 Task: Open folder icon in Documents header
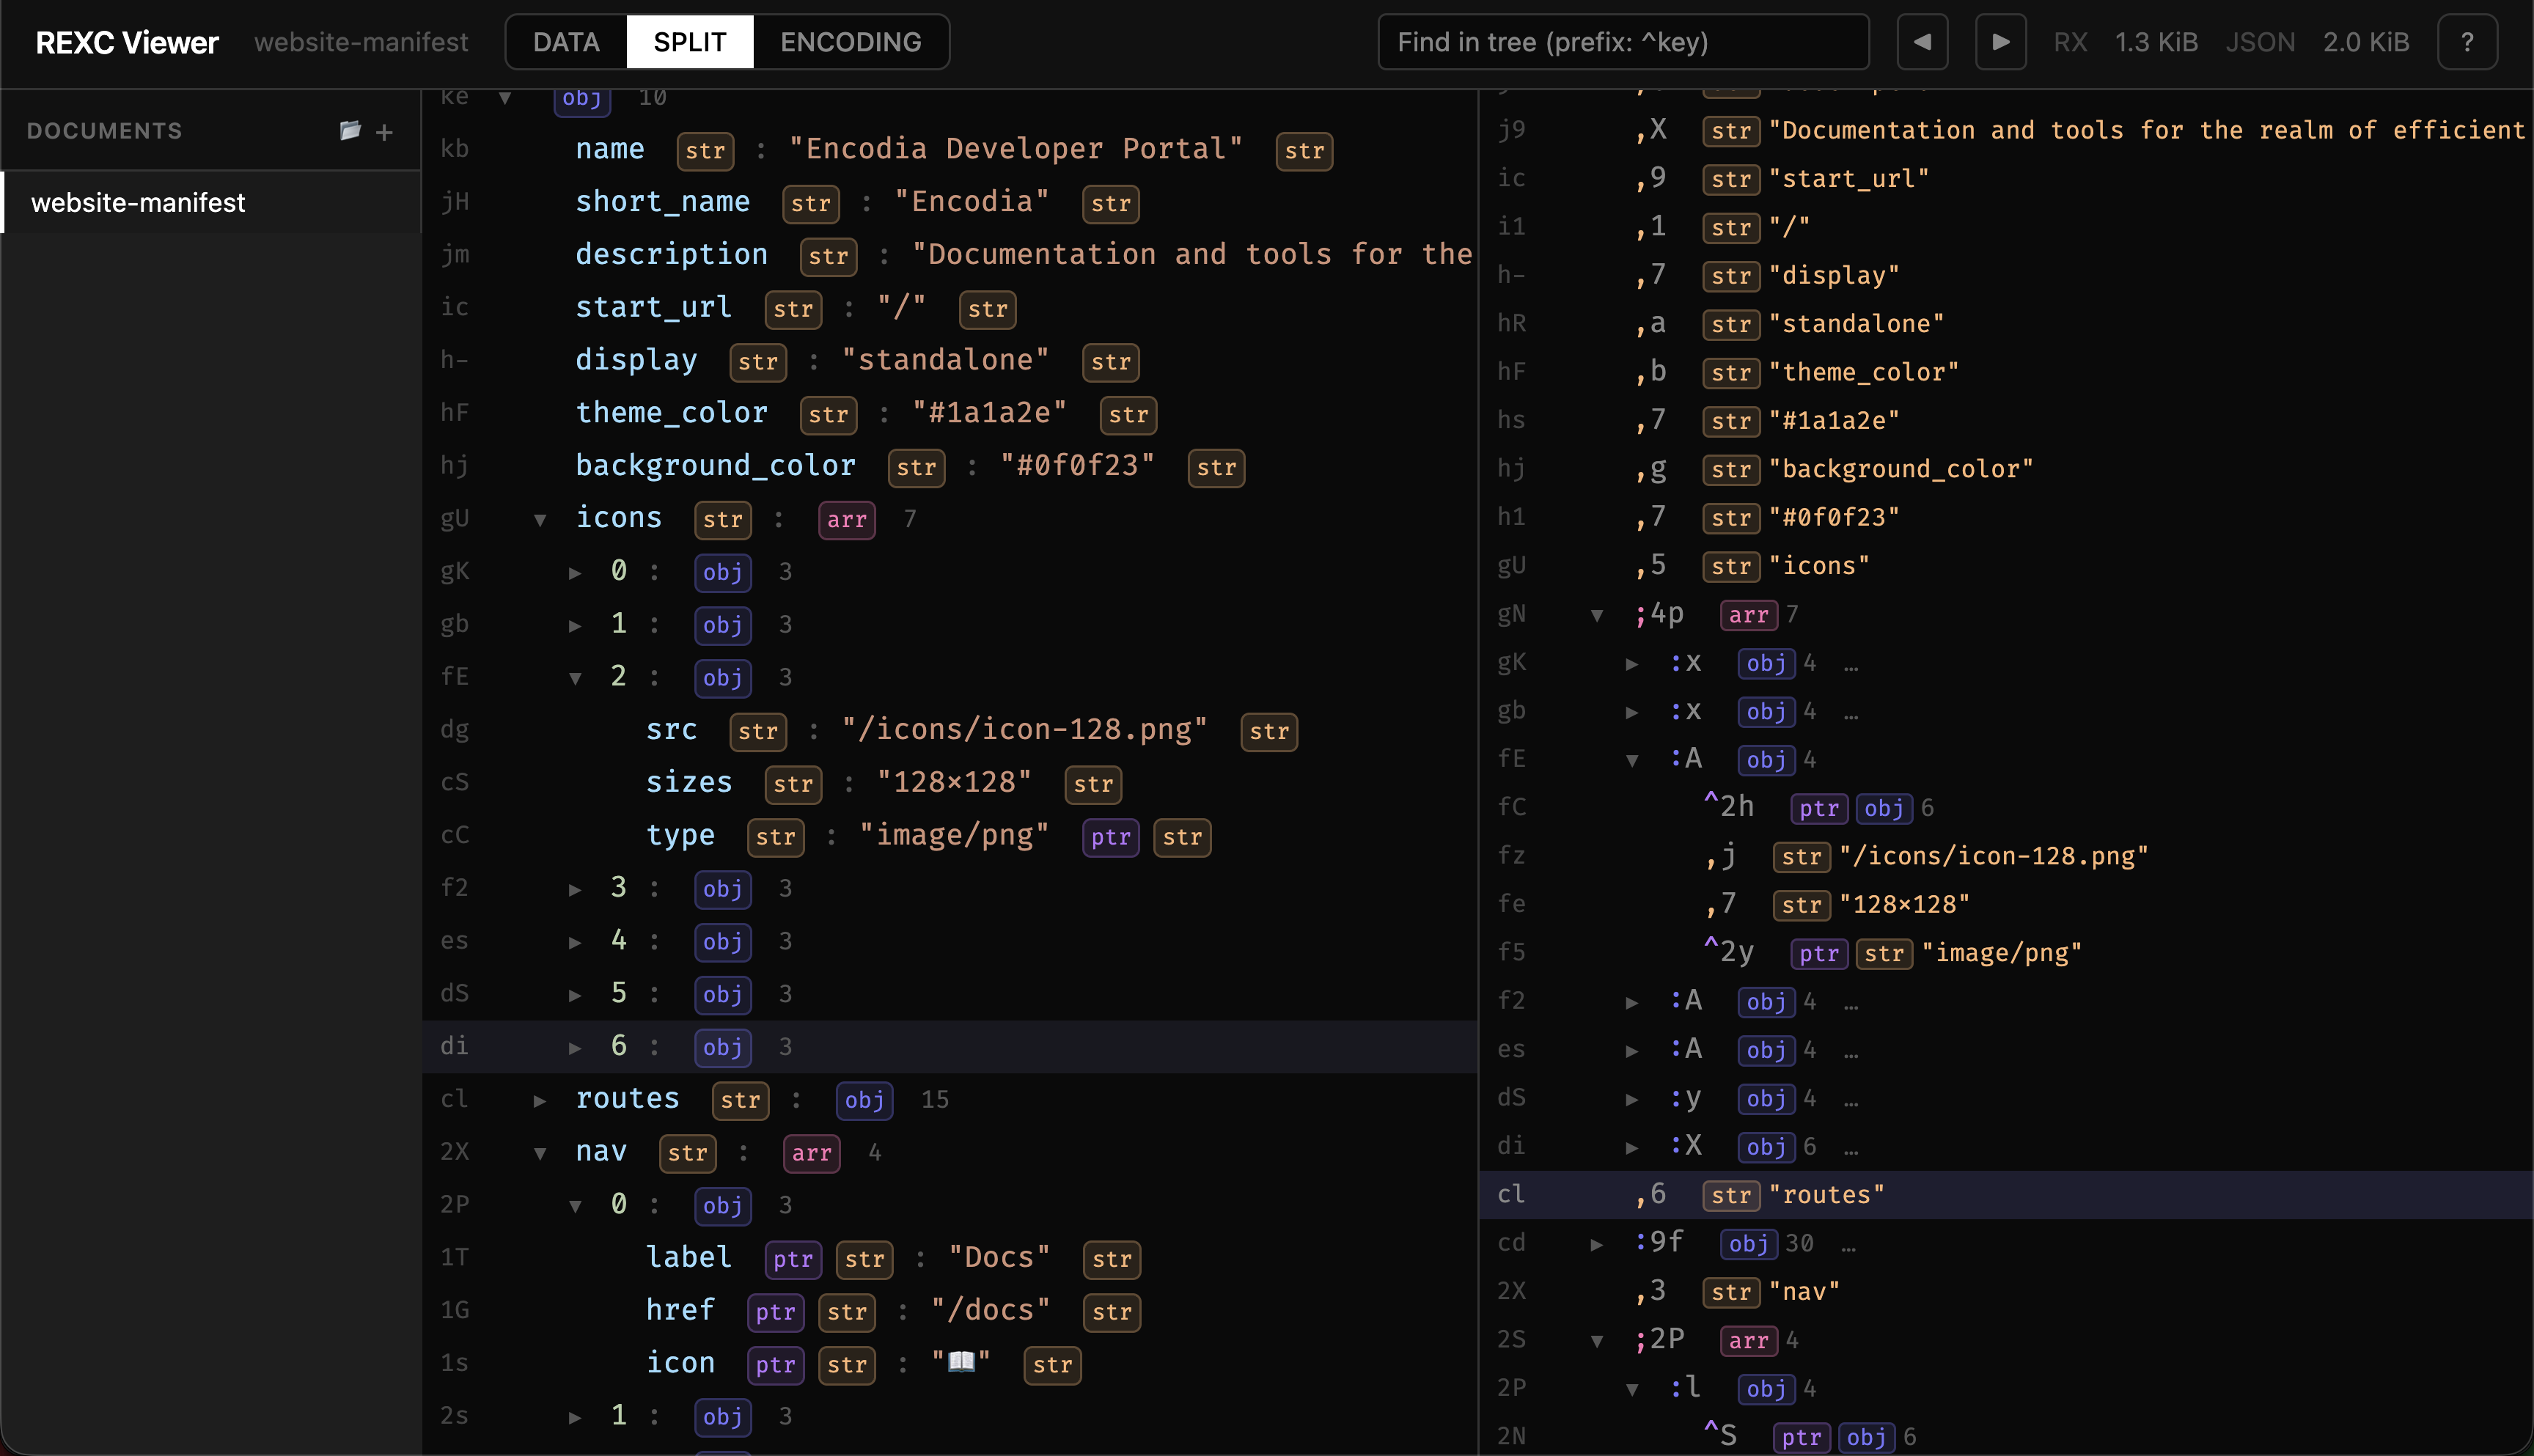click(350, 131)
